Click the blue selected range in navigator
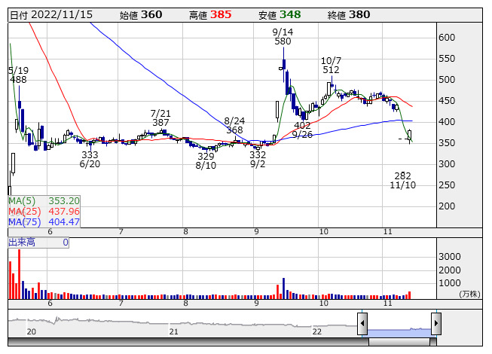This screenshot has height=354, width=492. (399, 333)
